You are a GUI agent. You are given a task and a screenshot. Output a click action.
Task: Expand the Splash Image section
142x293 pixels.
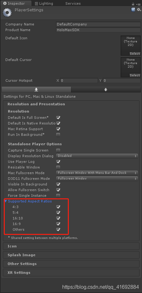[71, 255]
